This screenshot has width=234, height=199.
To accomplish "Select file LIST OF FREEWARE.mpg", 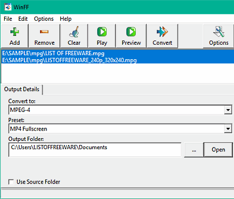I will point(118,54).
